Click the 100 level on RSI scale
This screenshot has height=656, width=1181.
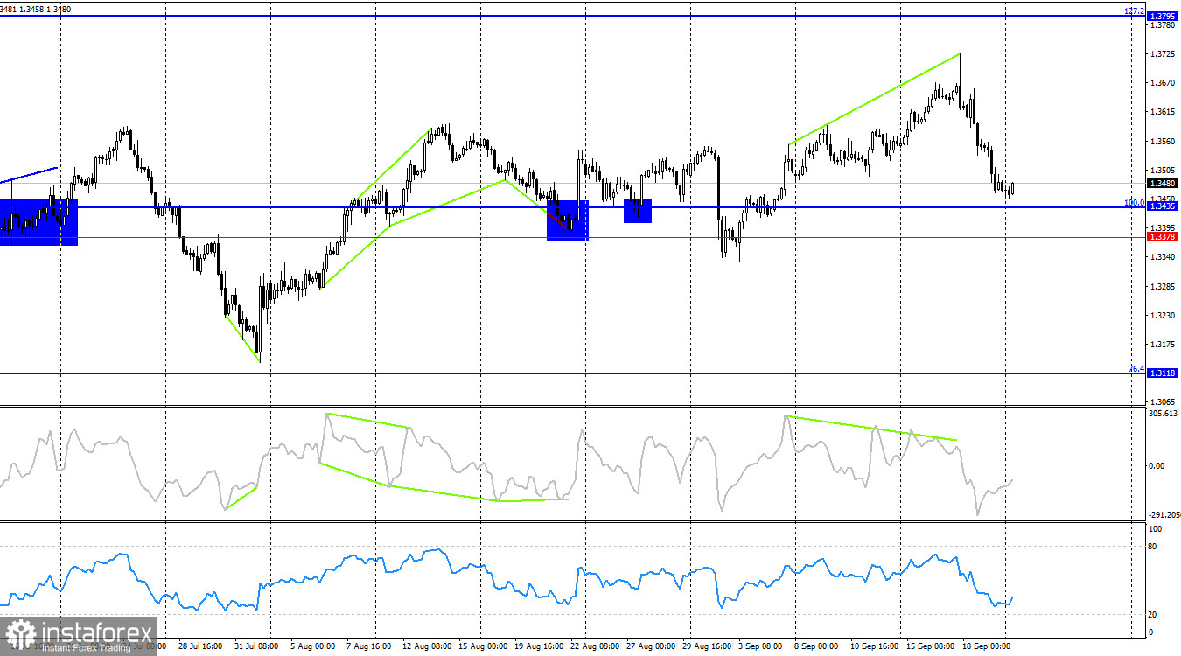[x=1155, y=529]
